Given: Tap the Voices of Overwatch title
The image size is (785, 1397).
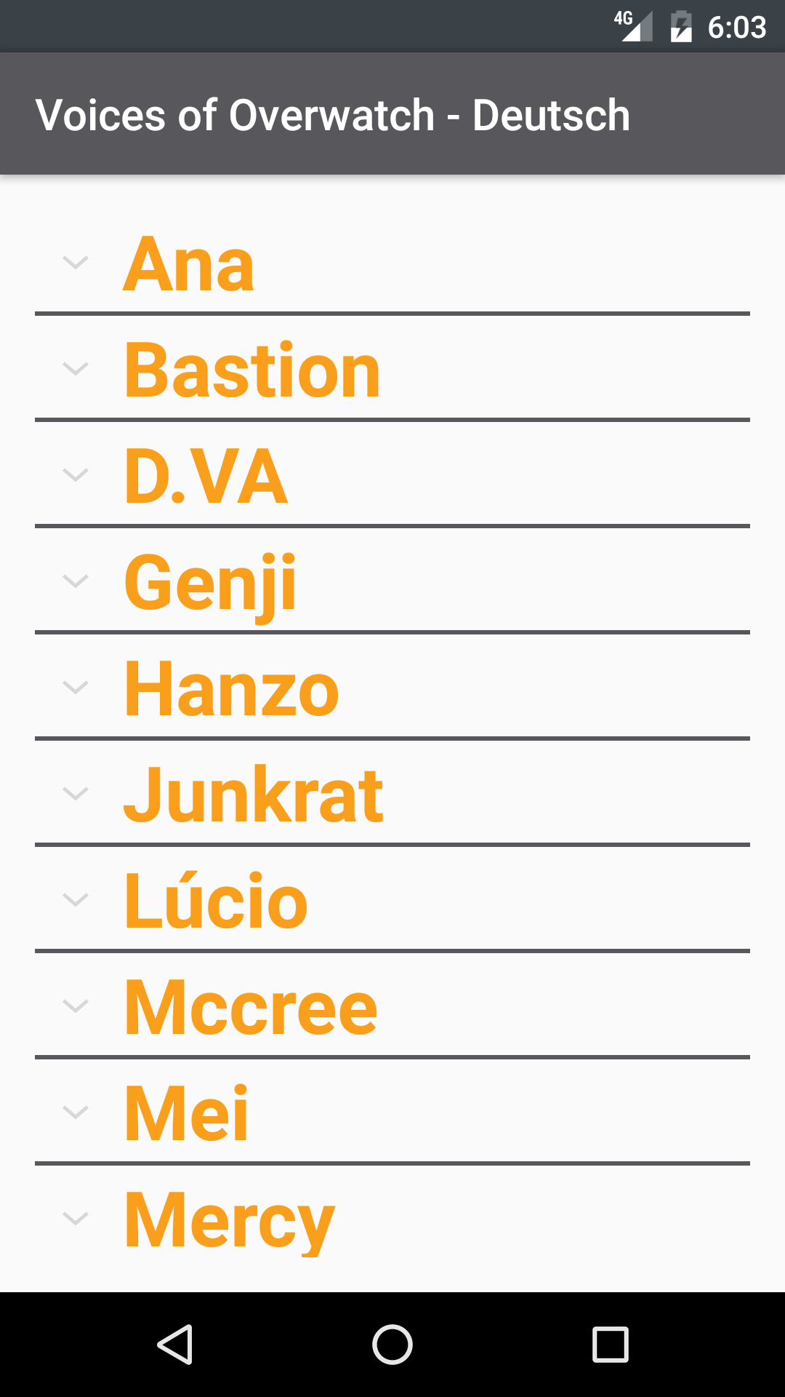Looking at the screenshot, I should click(x=333, y=115).
